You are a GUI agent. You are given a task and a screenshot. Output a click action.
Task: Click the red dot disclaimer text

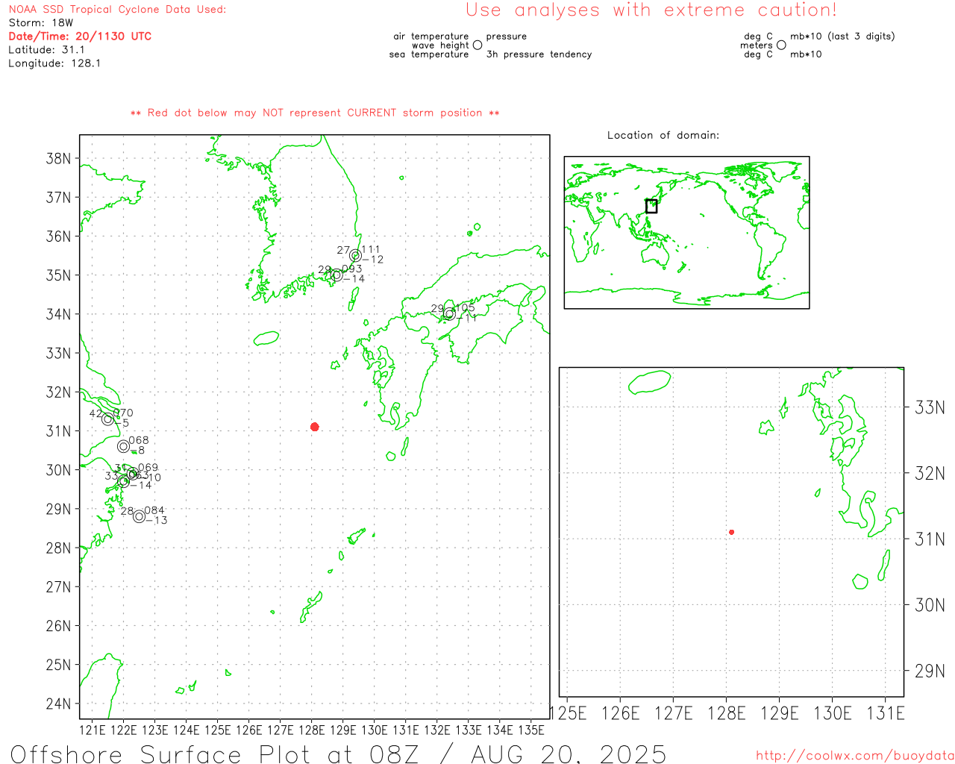click(315, 113)
